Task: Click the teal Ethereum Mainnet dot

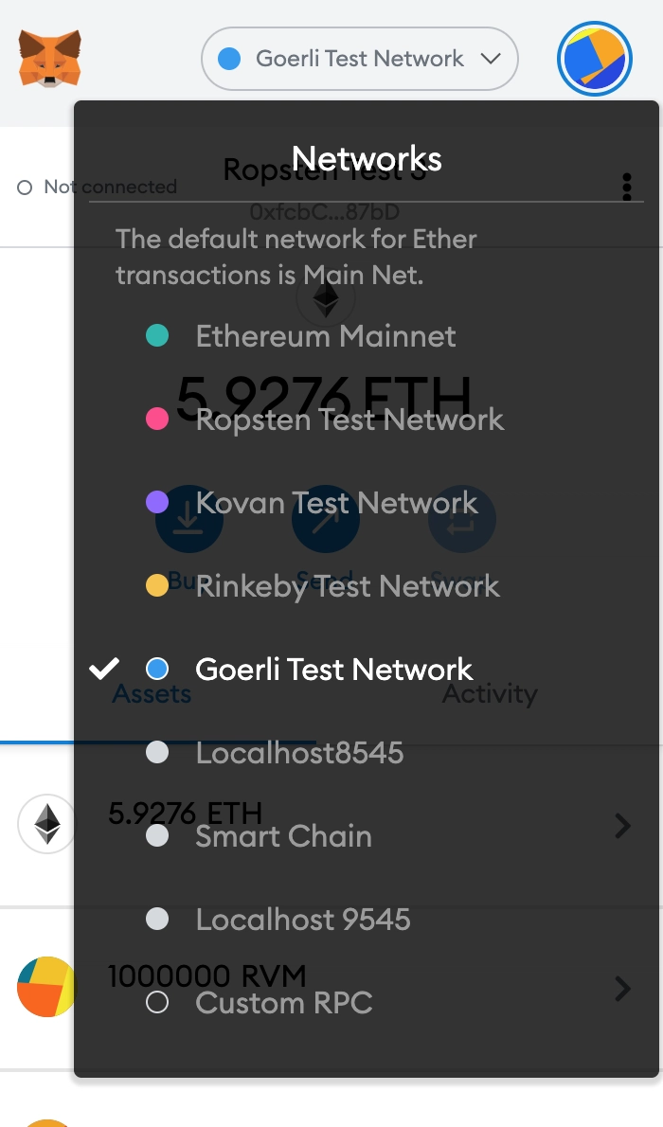Action: pyautogui.click(x=157, y=335)
